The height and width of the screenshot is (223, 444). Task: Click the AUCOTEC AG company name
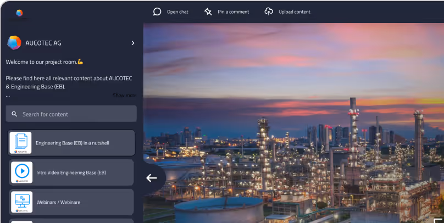(43, 43)
